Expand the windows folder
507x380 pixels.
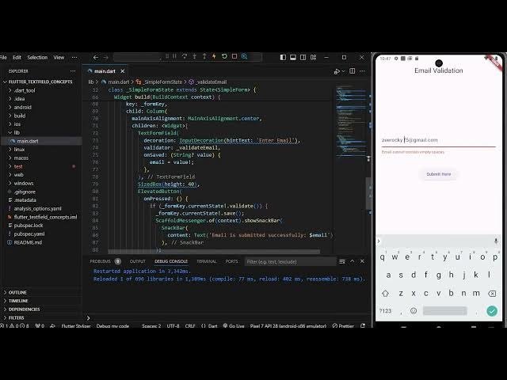(x=24, y=183)
